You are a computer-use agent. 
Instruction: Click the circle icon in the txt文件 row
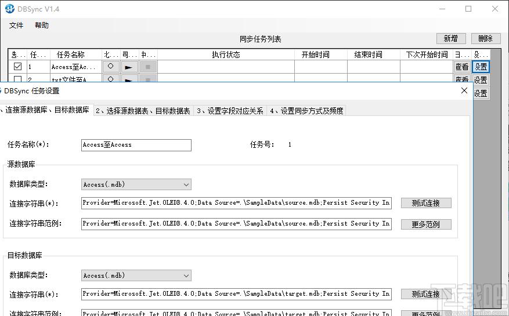point(111,78)
